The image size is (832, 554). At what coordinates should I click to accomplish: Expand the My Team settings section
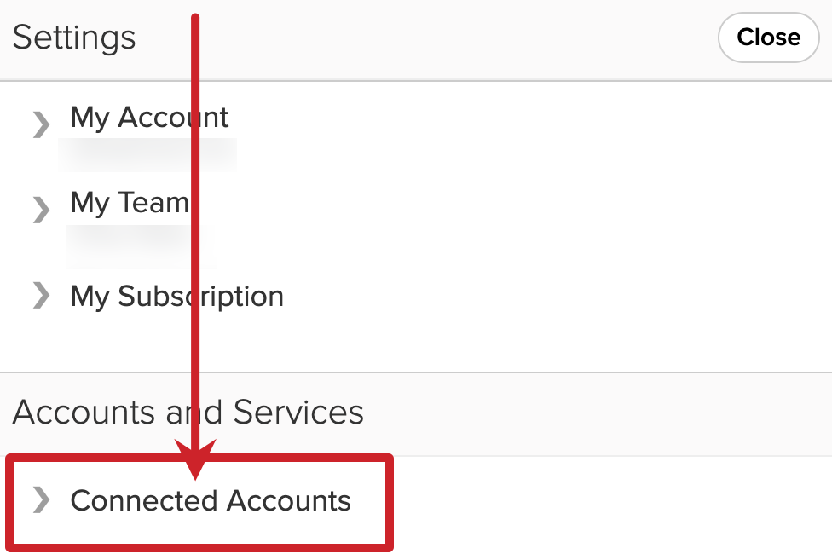click(x=129, y=204)
